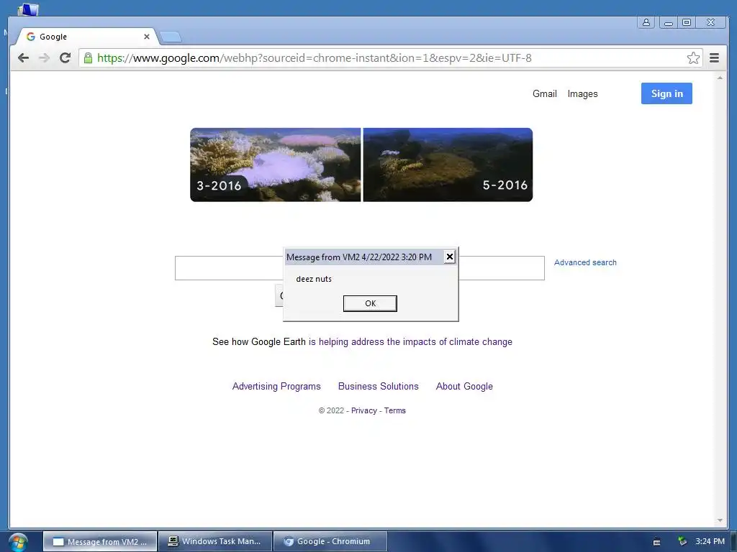Image resolution: width=737 pixels, height=552 pixels.
Task: Select Google - Chromium taskbar button
Action: point(330,542)
